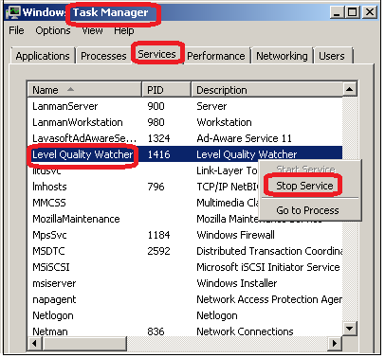Switch to the Networking tab
Viewport: 385px width, 358px height.
point(282,56)
